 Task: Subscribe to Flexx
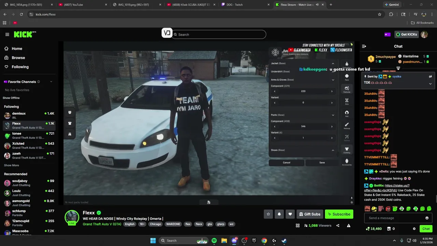tap(339, 214)
